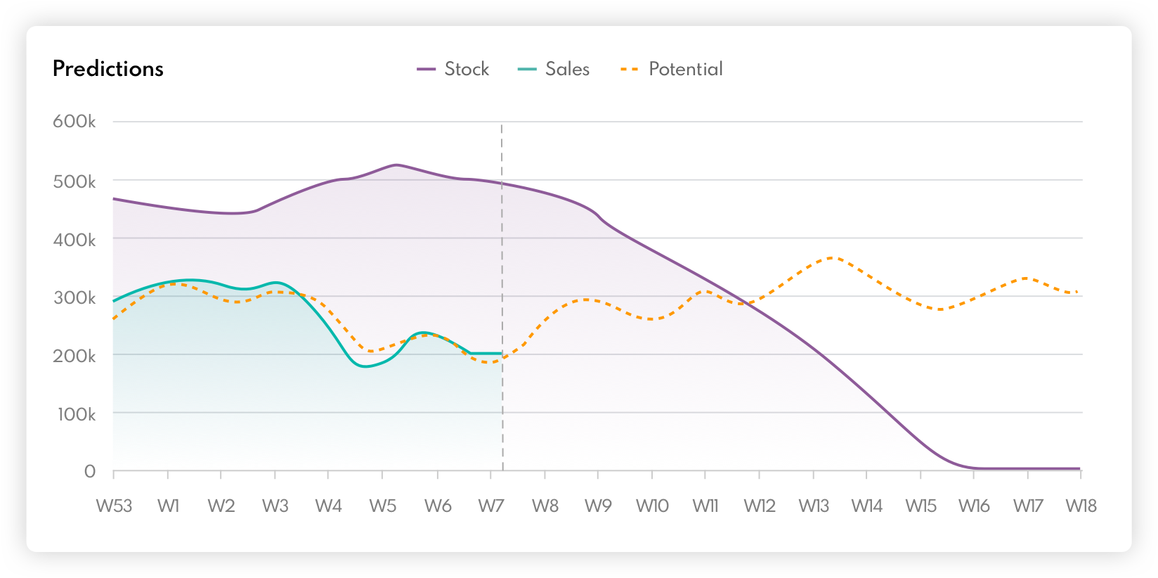1158x578 pixels.
Task: Toggle the Stock series legend
Action: click(x=466, y=69)
